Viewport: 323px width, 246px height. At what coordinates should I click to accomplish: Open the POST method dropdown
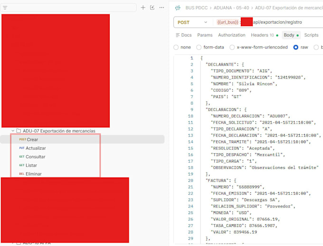click(x=192, y=22)
